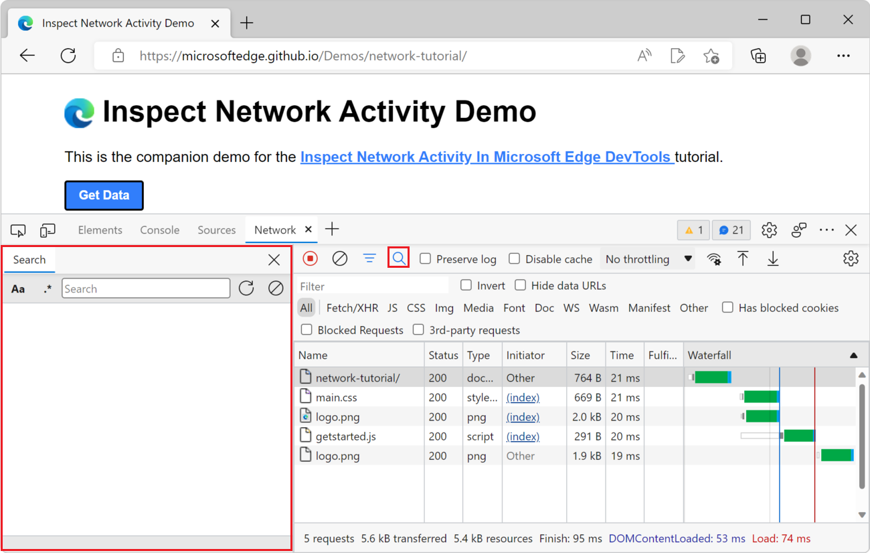Open Network panel settings gear
This screenshot has height=553, width=870.
851,258
